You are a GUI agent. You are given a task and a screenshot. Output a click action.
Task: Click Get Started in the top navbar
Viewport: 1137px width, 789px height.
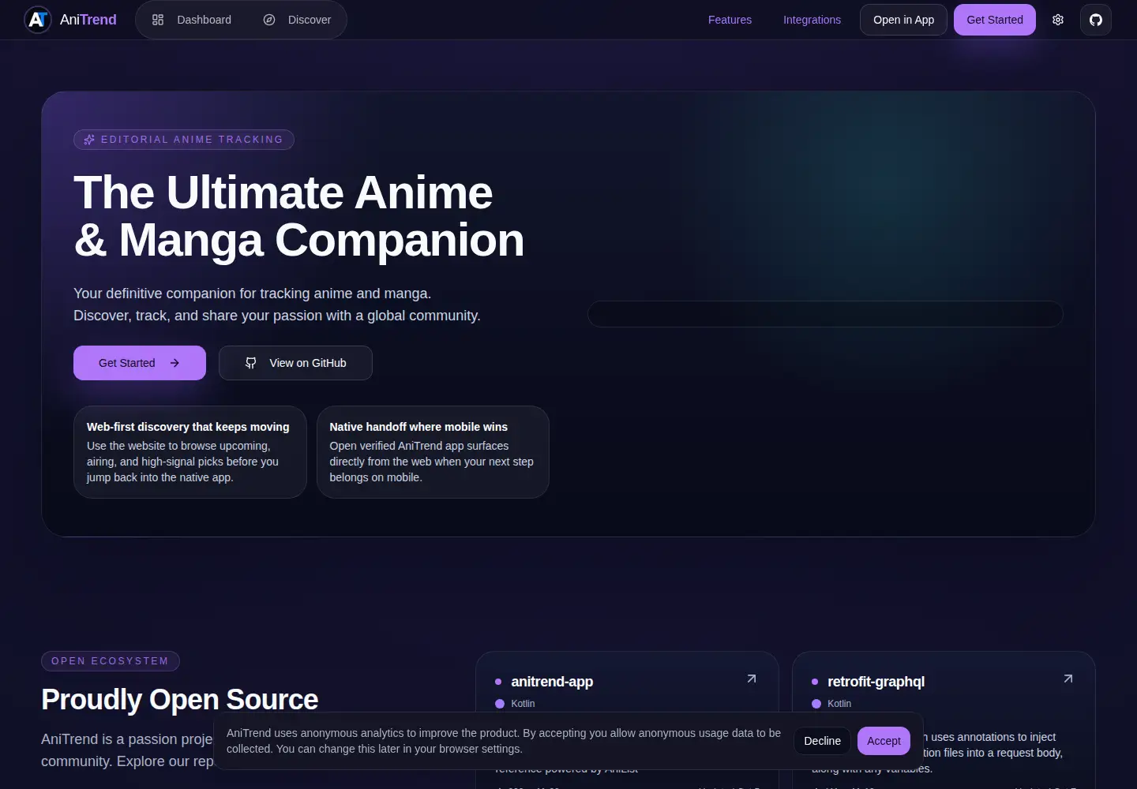point(995,20)
